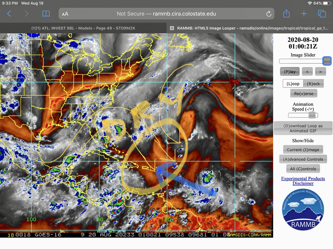
Task: Open the tab overview icon
Action: [322, 14]
